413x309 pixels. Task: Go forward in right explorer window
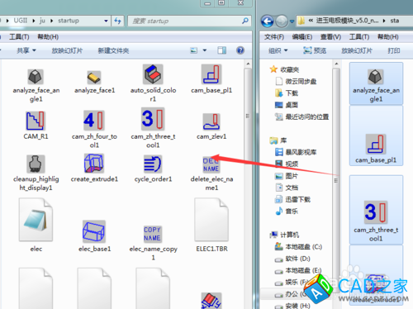pyautogui.click(x=282, y=21)
